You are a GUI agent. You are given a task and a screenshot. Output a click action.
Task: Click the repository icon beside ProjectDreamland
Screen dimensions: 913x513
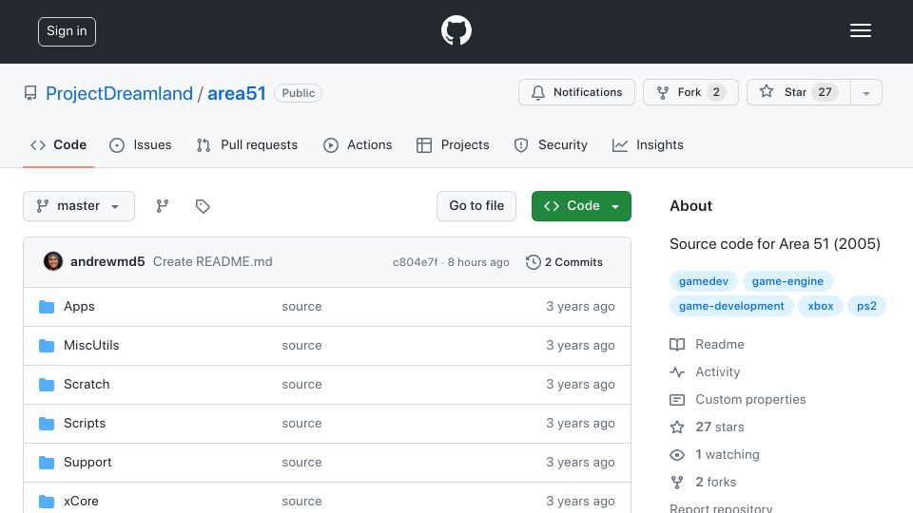click(30, 93)
